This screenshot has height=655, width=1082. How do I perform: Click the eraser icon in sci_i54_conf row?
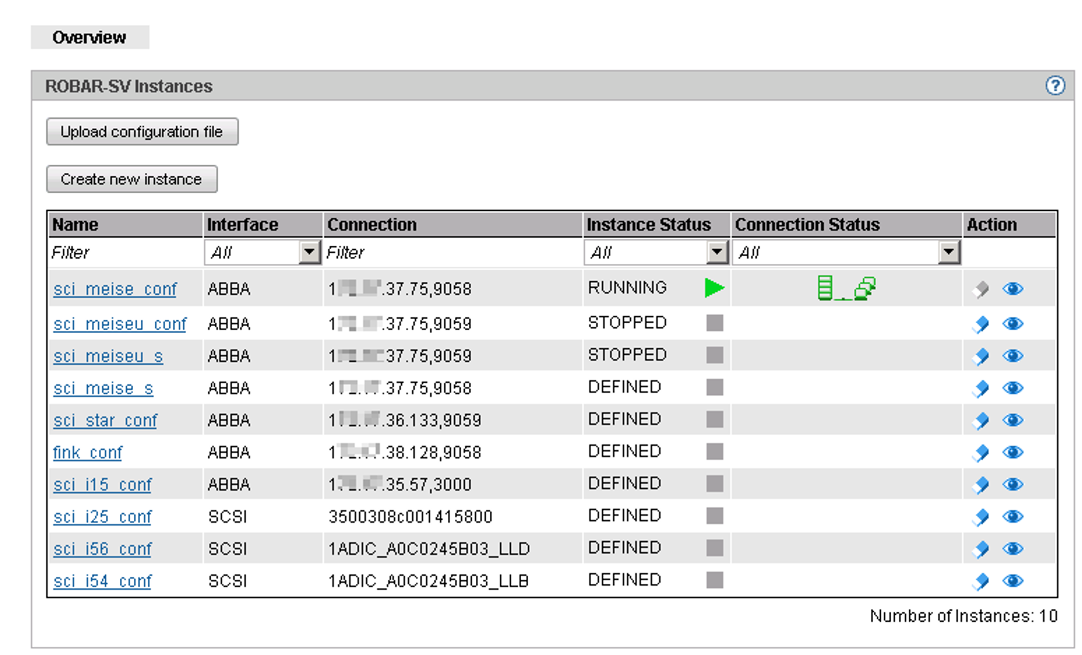(x=981, y=581)
